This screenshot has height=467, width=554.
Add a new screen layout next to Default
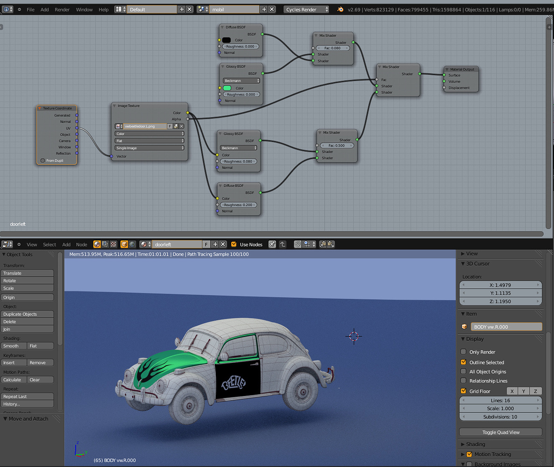[182, 9]
